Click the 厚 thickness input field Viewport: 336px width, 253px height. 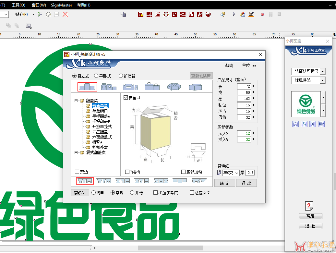coord(250,173)
